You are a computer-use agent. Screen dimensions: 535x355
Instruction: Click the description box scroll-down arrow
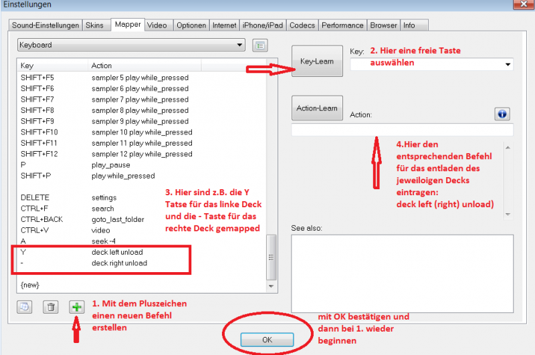coord(508,214)
